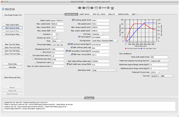The height and width of the screenshot is (117, 179).
Task: Click the 'Loaded engine data file' message line
Action: pos(25,109)
